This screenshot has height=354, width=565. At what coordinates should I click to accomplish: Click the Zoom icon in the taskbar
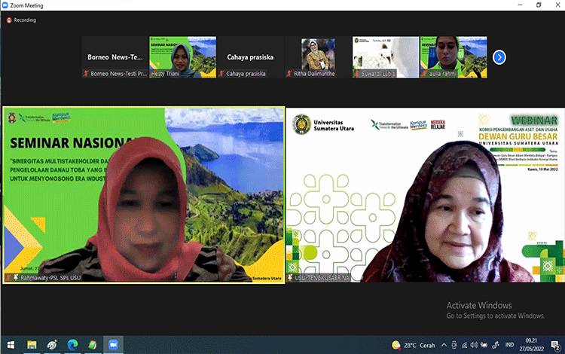[x=113, y=345]
